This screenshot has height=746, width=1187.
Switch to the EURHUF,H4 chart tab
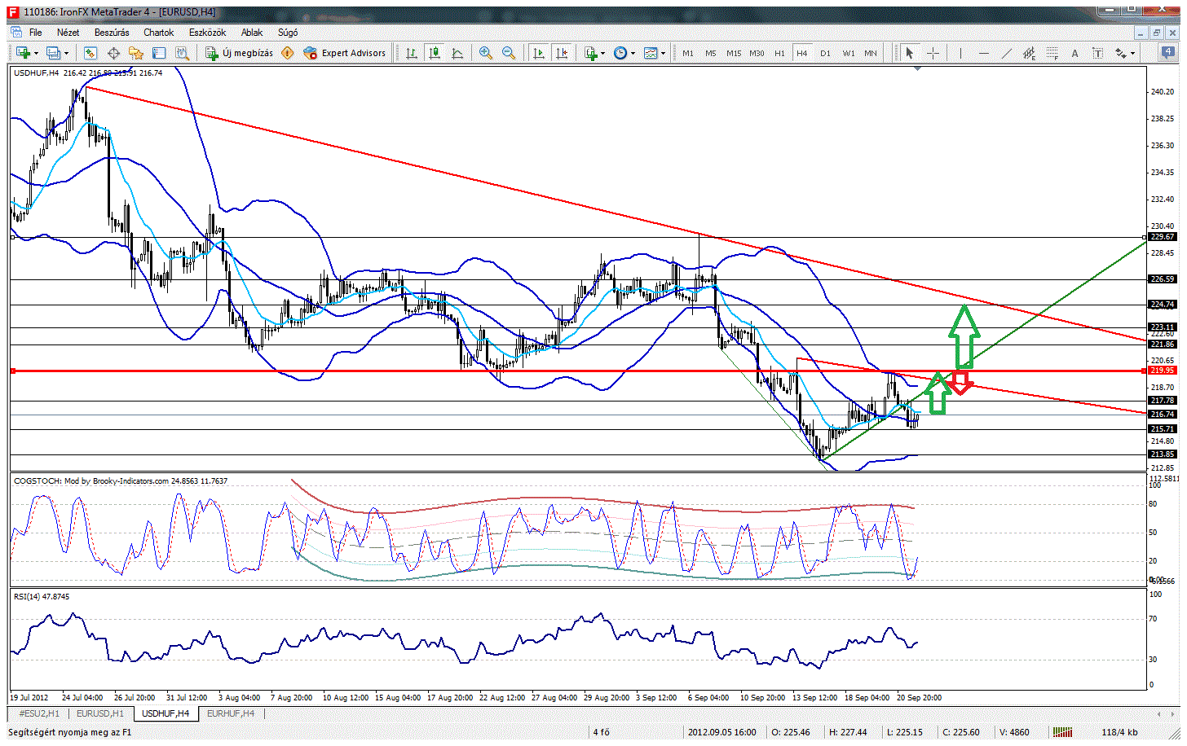tap(231, 713)
